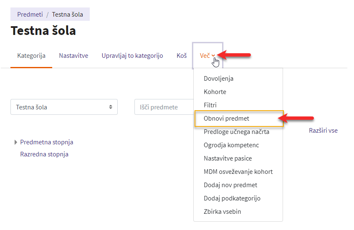Open the Upravljaj to kategorijo tab
This screenshot has height=230, width=354.
(x=132, y=56)
